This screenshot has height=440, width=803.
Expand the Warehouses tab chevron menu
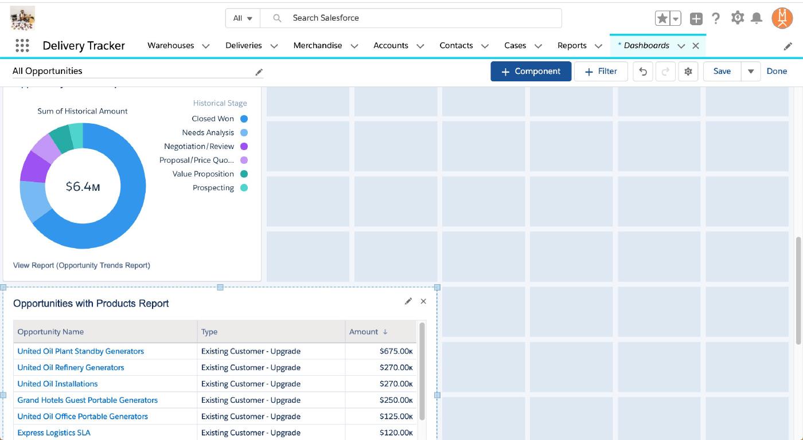[206, 46]
